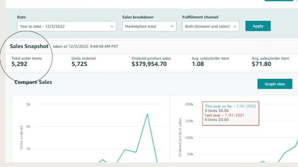Click the Date filter label
Viewport: 298px width, 167px height.
[21, 17]
